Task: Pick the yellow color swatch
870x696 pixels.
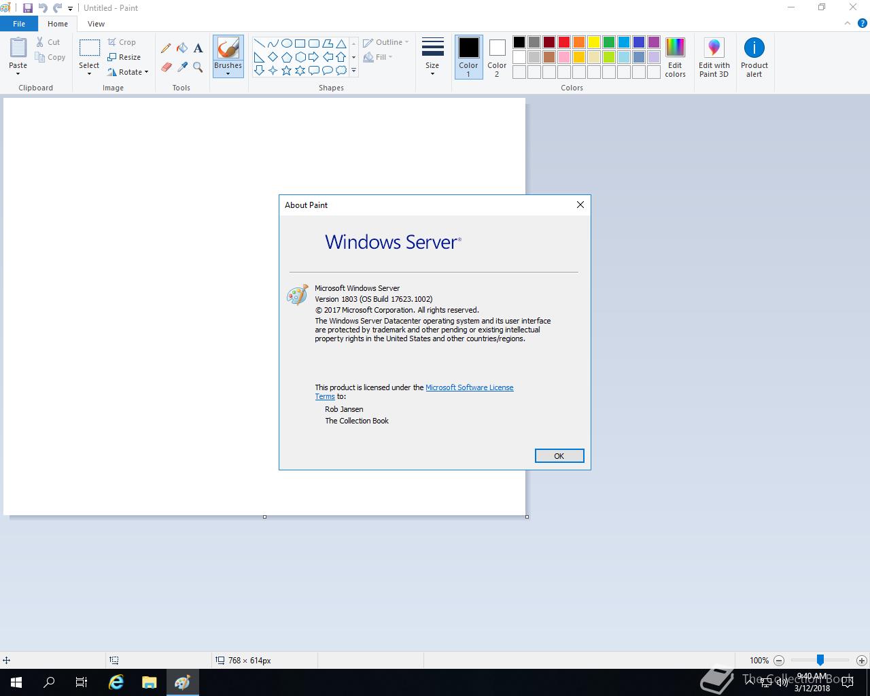Action: [594, 42]
